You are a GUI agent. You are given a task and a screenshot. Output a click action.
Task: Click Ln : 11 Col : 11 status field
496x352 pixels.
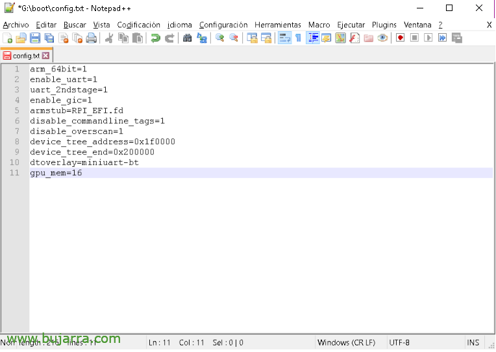coord(177,342)
